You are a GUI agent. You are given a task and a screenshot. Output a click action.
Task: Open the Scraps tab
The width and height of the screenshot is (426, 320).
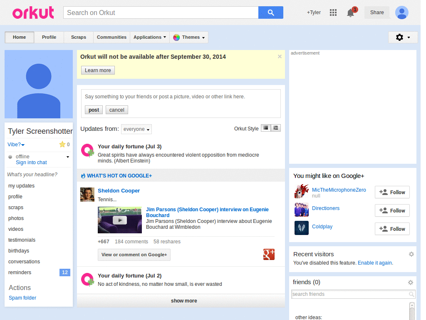pyautogui.click(x=79, y=37)
